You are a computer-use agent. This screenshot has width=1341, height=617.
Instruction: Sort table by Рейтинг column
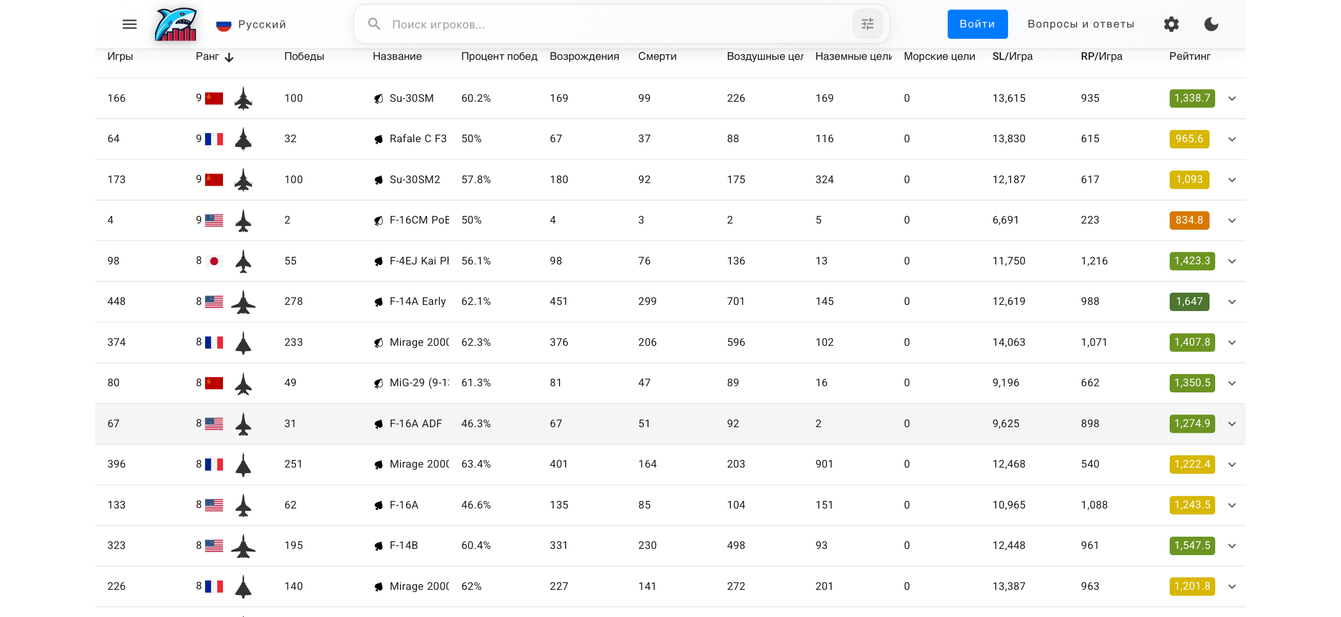pos(1190,56)
